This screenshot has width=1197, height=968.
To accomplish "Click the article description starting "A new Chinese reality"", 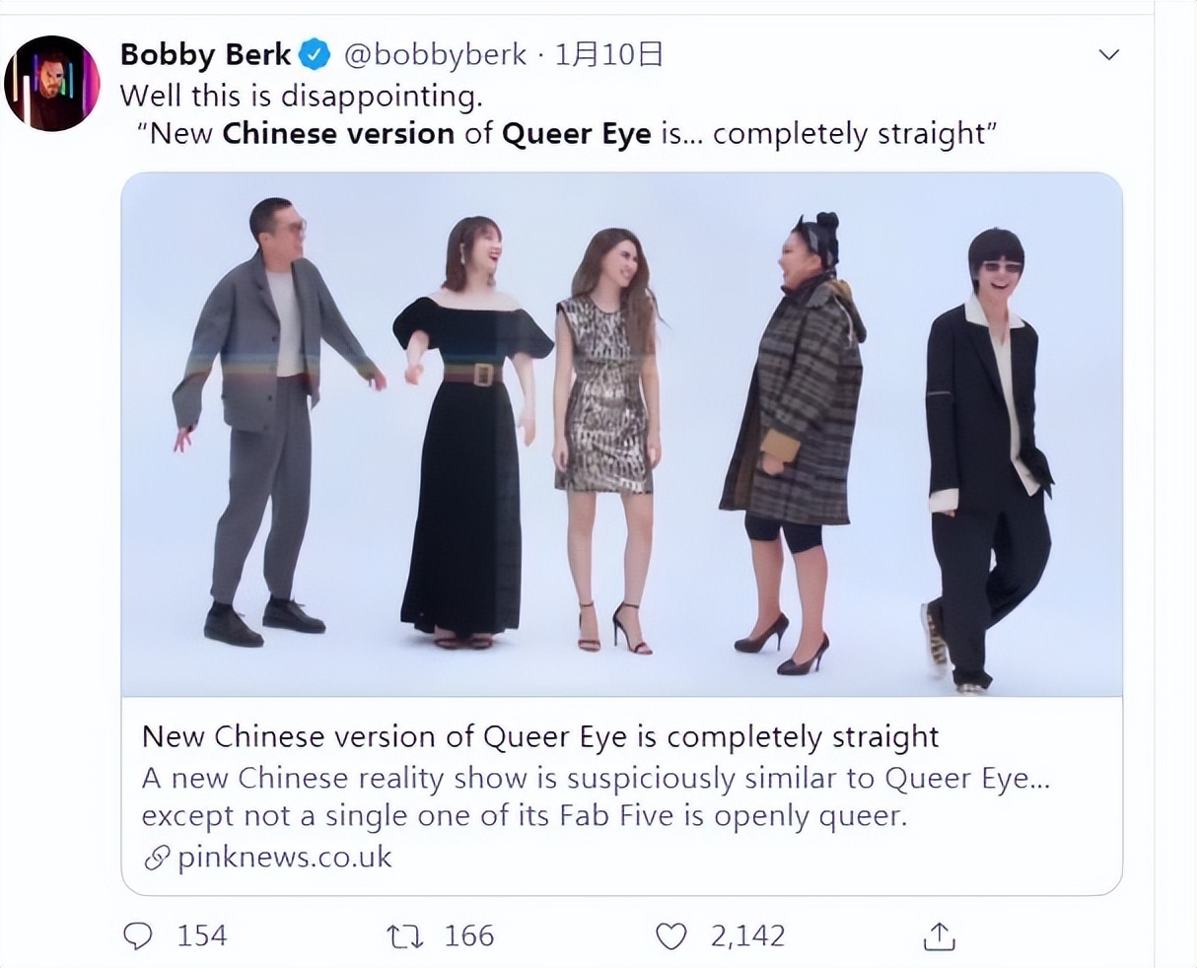I will click(596, 796).
